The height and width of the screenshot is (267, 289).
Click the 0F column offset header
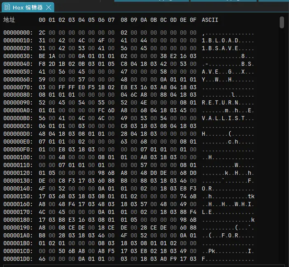click(x=193, y=20)
